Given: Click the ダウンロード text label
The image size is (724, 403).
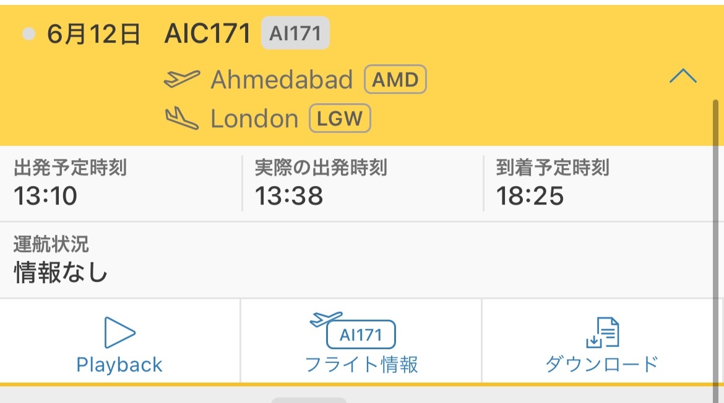Looking at the screenshot, I should 602,364.
